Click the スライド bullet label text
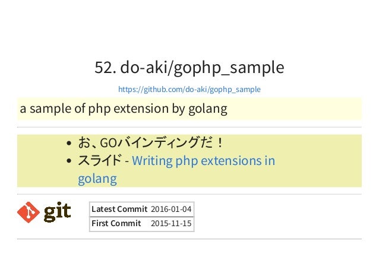Viewport: 379px width, 276px height. pos(100,160)
